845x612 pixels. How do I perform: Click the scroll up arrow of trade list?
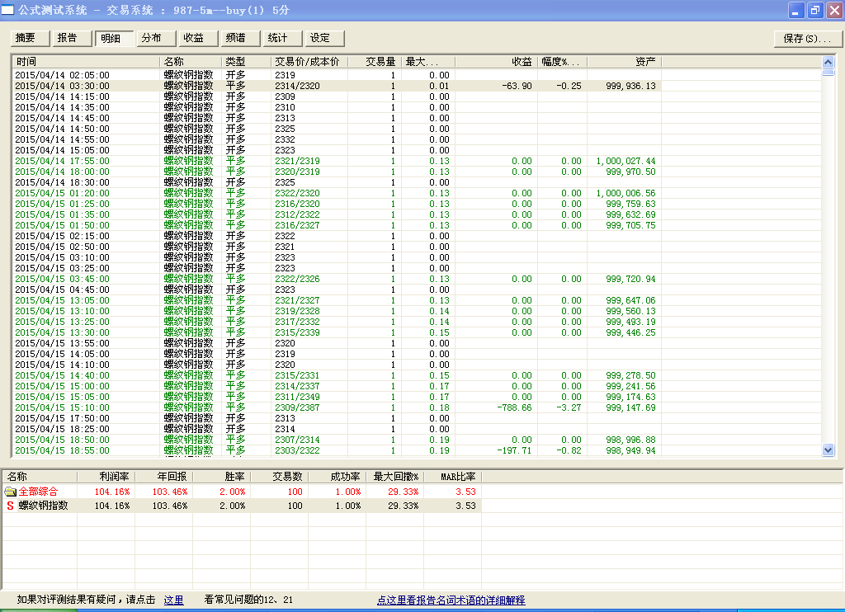pyautogui.click(x=828, y=62)
